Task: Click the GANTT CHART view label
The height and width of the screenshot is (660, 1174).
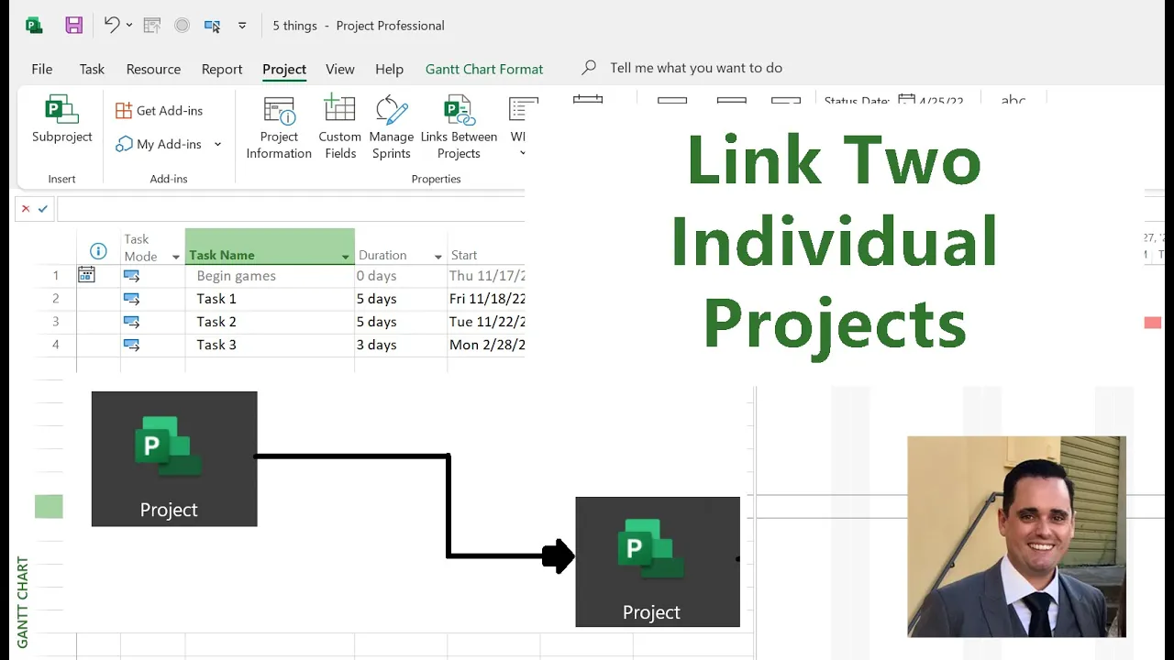Action: (x=23, y=602)
